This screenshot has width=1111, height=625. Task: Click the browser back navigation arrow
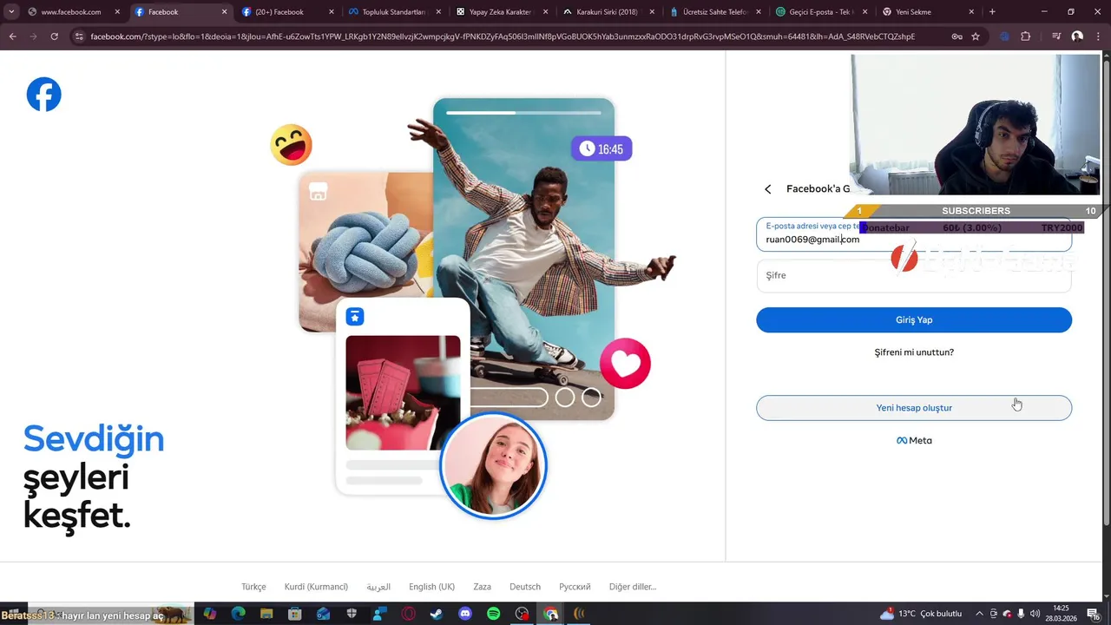click(x=12, y=36)
